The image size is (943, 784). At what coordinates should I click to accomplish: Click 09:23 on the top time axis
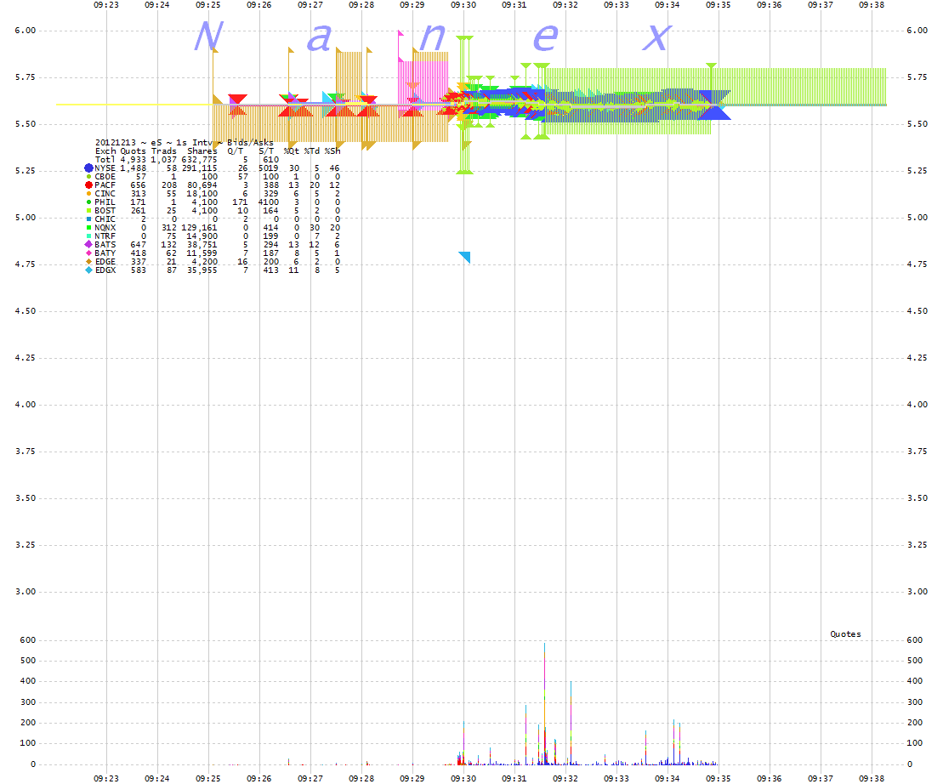[x=106, y=5]
